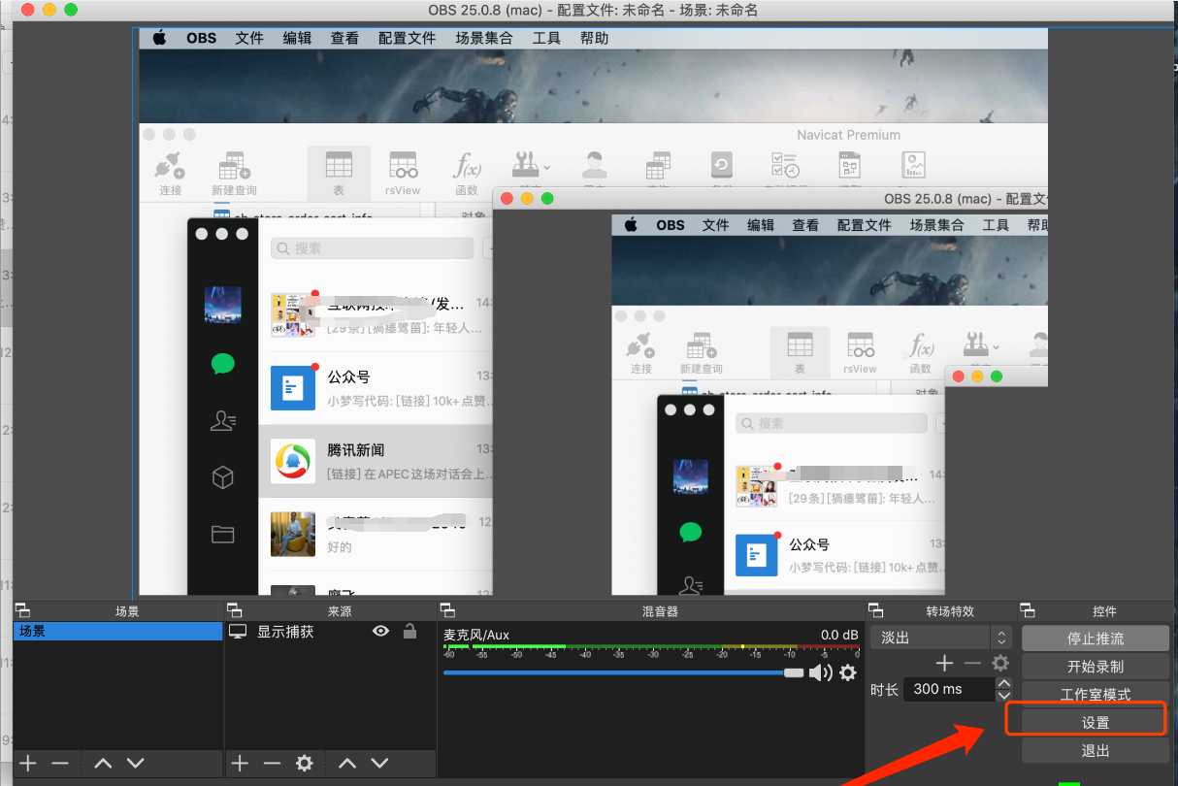Click the 0.0 dB level readout
This screenshot has height=786, width=1178.
click(839, 636)
